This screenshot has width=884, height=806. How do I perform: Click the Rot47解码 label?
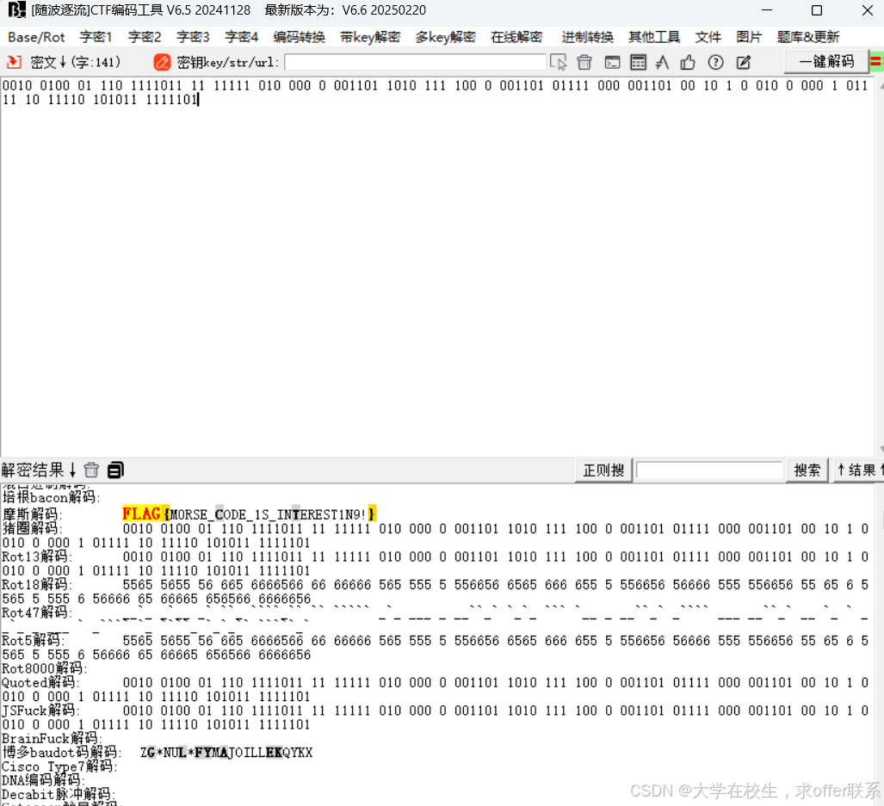37,612
